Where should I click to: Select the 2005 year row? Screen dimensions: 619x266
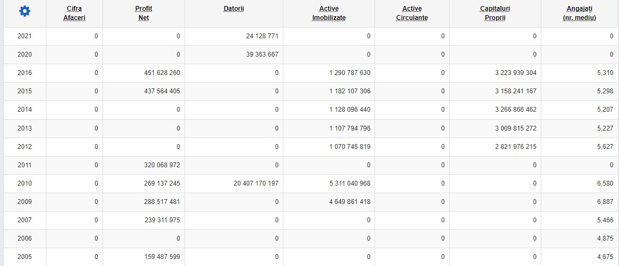tap(24, 257)
